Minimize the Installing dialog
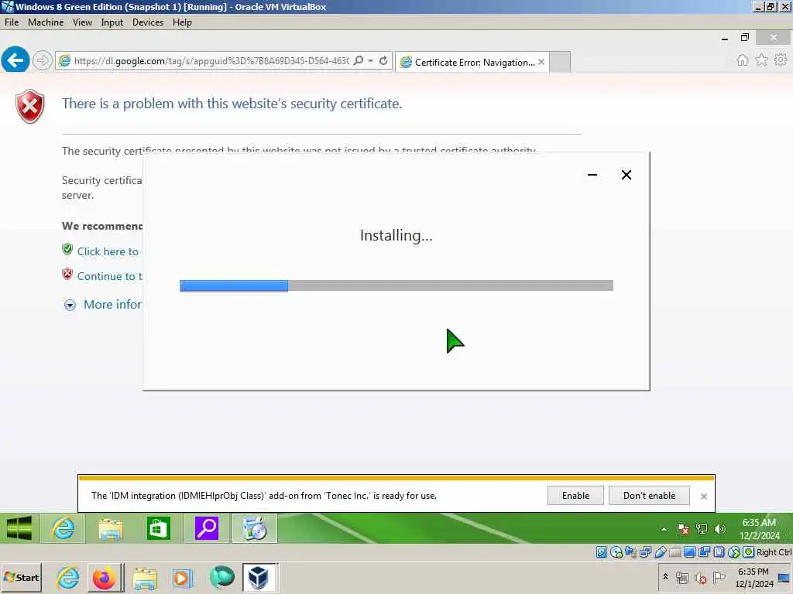793x594 pixels. point(592,175)
